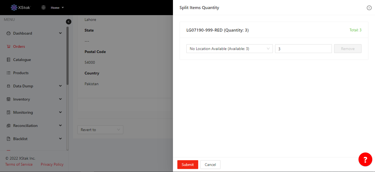The width and height of the screenshot is (375, 172).
Task: Open the red help question mark
Action: point(365,159)
